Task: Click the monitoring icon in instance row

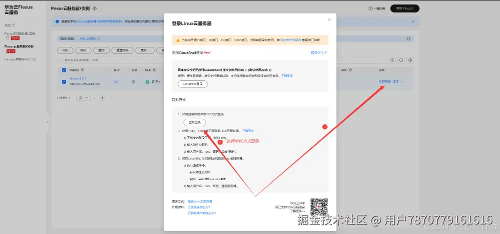Action: tap(116, 82)
